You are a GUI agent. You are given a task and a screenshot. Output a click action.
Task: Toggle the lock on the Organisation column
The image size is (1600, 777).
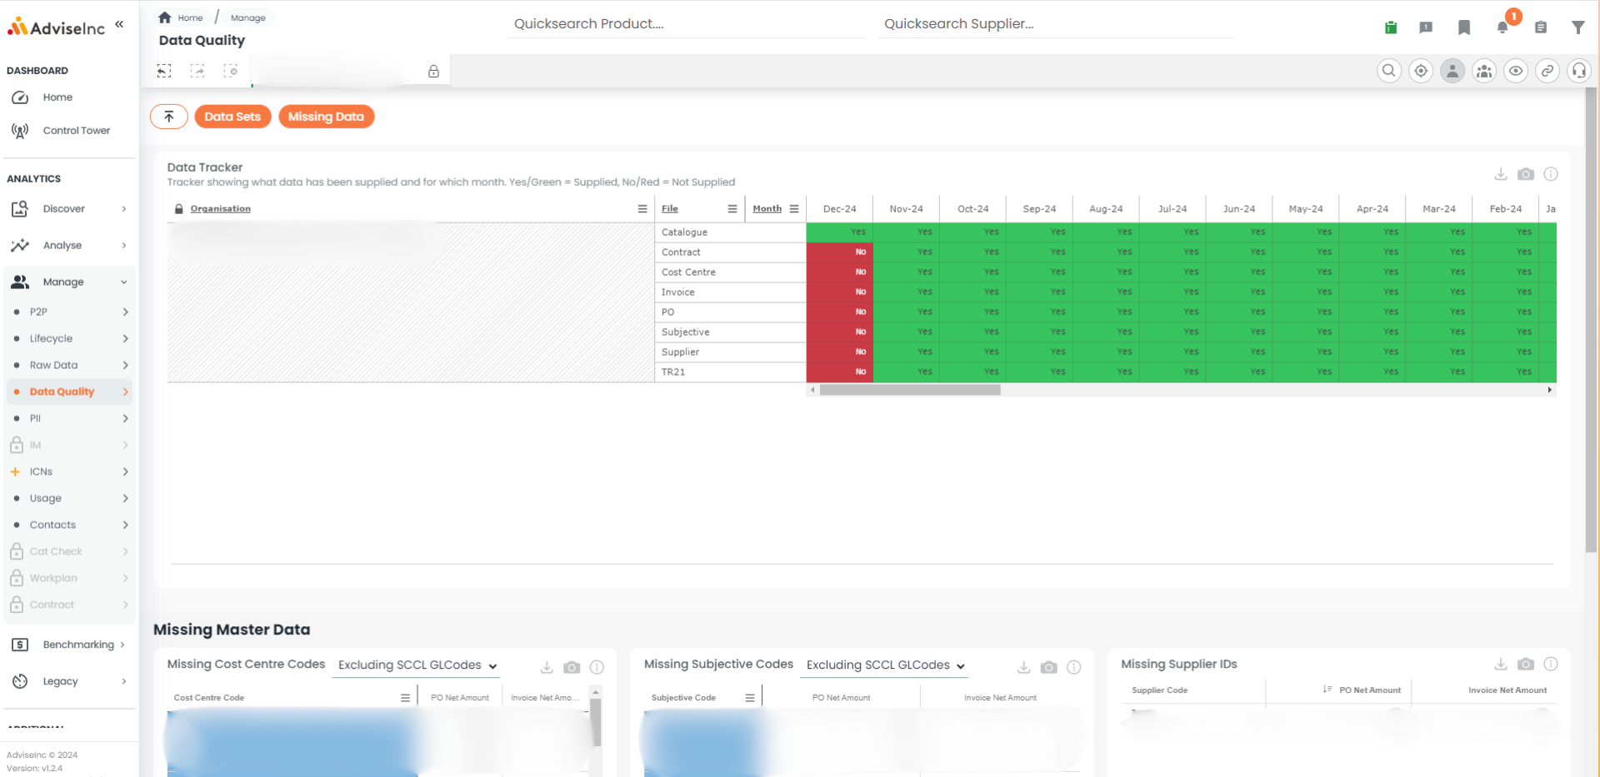coord(178,209)
